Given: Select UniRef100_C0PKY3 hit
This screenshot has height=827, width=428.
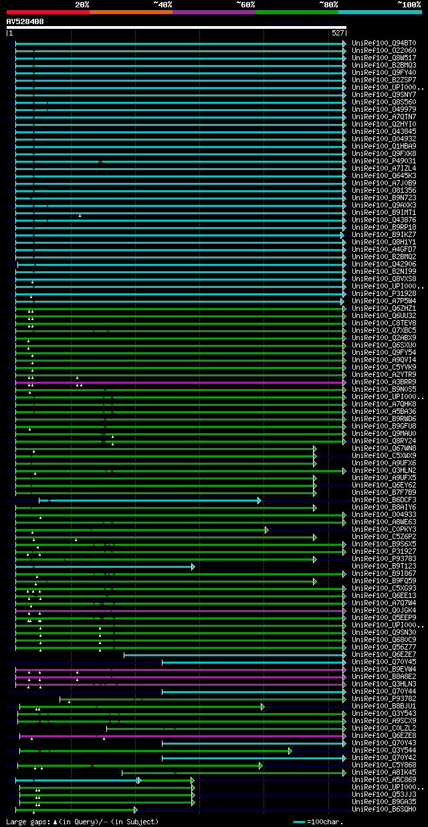Looking at the screenshot, I should point(385,529).
